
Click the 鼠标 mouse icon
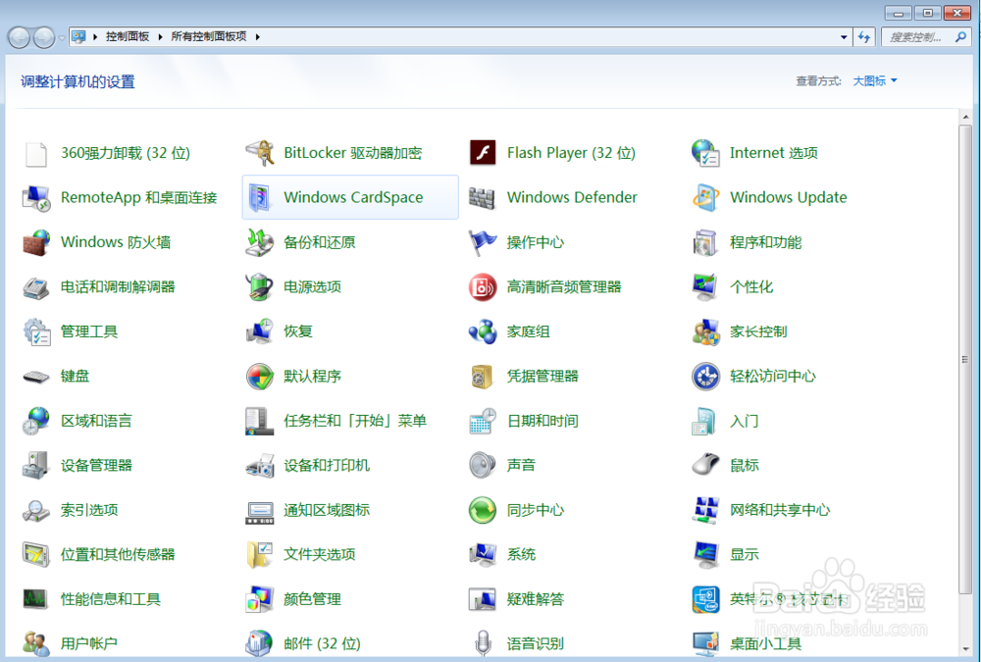pos(705,466)
